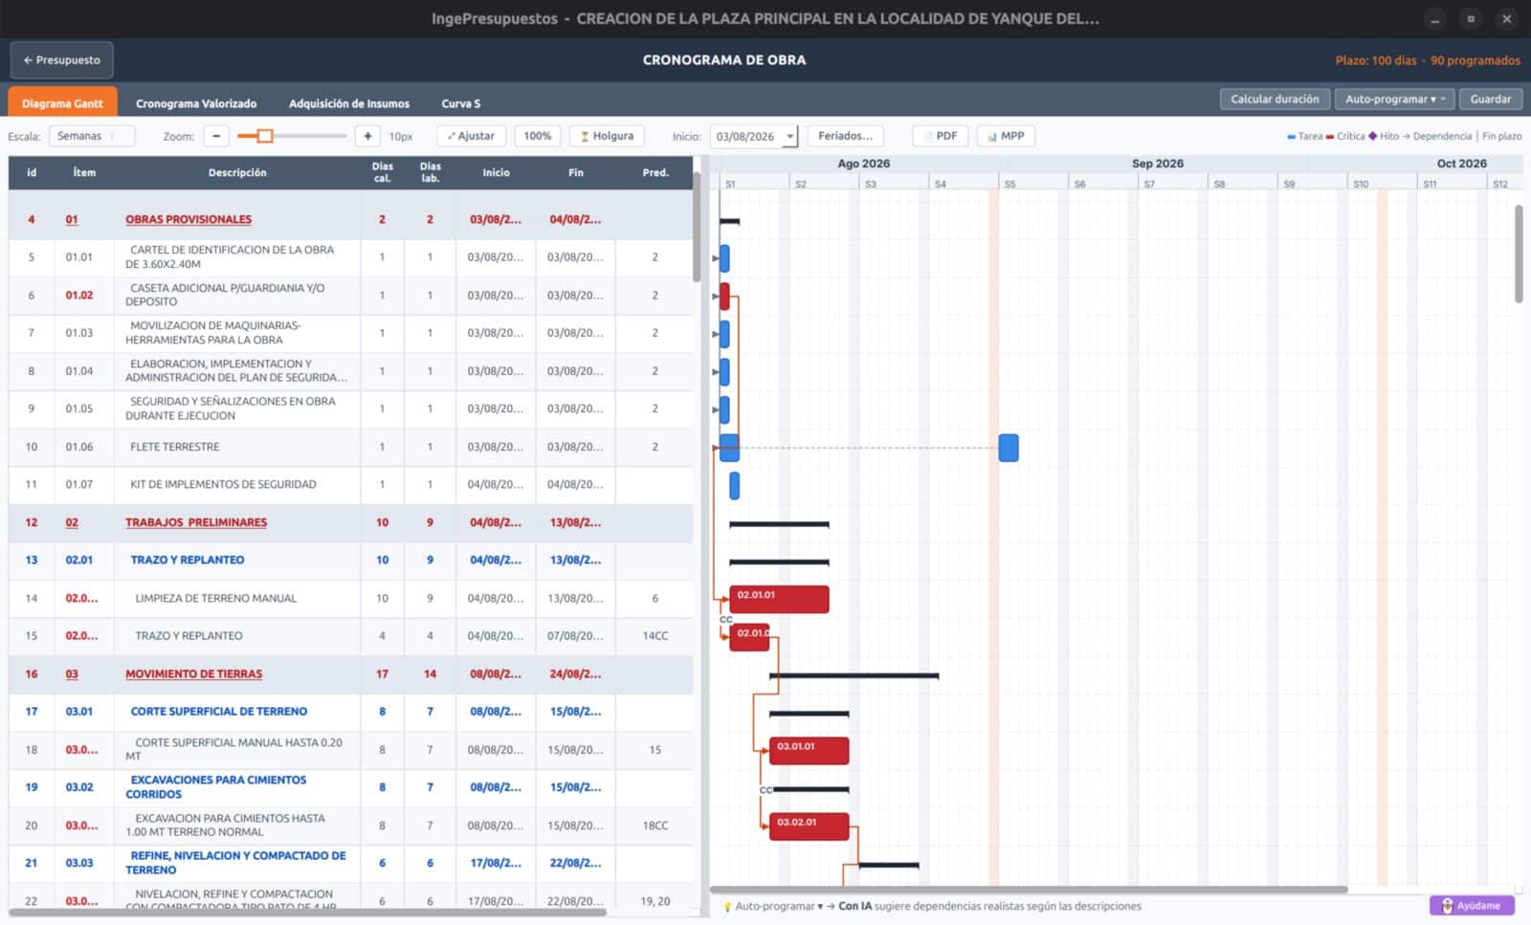The width and height of the screenshot is (1531, 925).
Task: Select the red 02.01.01 Gantt bar
Action: tap(779, 600)
